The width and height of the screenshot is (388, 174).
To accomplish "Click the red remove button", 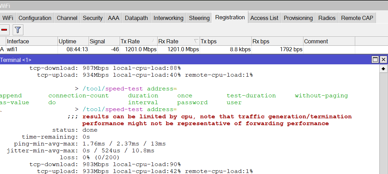I will coord(4,30).
